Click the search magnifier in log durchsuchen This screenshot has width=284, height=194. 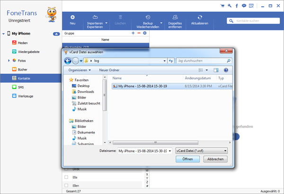(229, 61)
